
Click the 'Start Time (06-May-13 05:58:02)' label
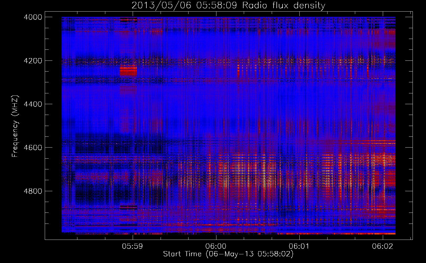pos(228,254)
